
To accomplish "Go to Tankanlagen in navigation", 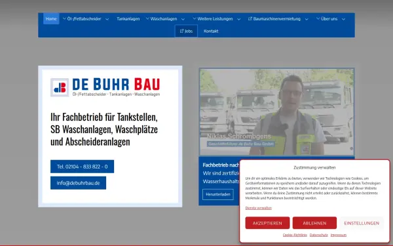I will coord(128,19).
